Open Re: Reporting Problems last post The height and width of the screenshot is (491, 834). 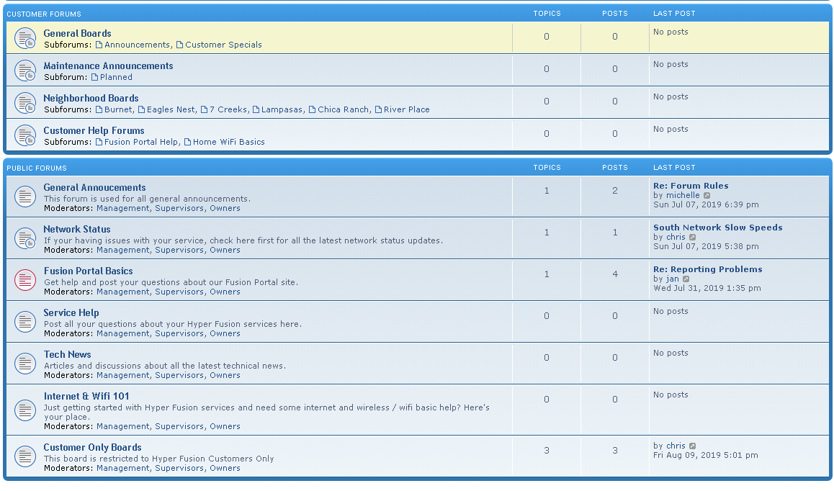708,270
